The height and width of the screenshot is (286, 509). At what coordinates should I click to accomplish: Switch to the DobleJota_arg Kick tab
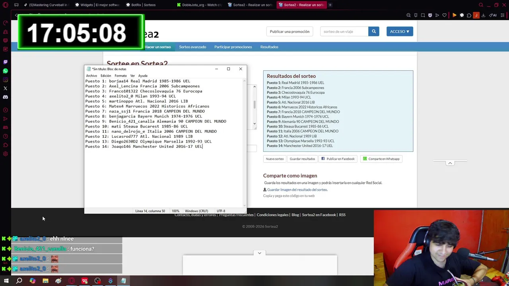click(200, 5)
